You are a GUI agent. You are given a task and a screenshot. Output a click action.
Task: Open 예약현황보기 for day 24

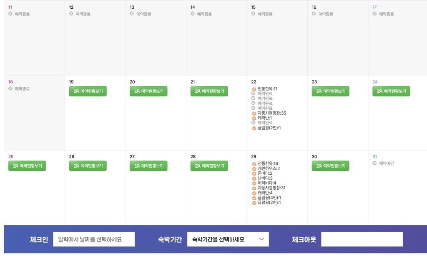click(391, 91)
